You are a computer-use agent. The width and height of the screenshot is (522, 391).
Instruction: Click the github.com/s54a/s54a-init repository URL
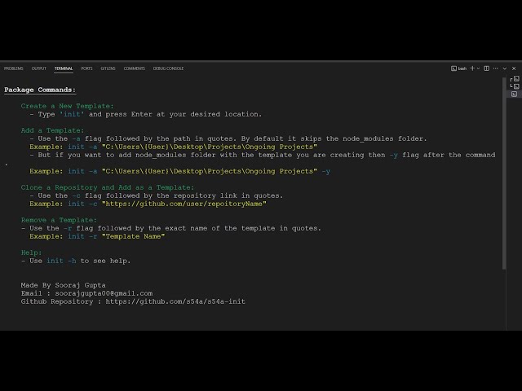175,301
